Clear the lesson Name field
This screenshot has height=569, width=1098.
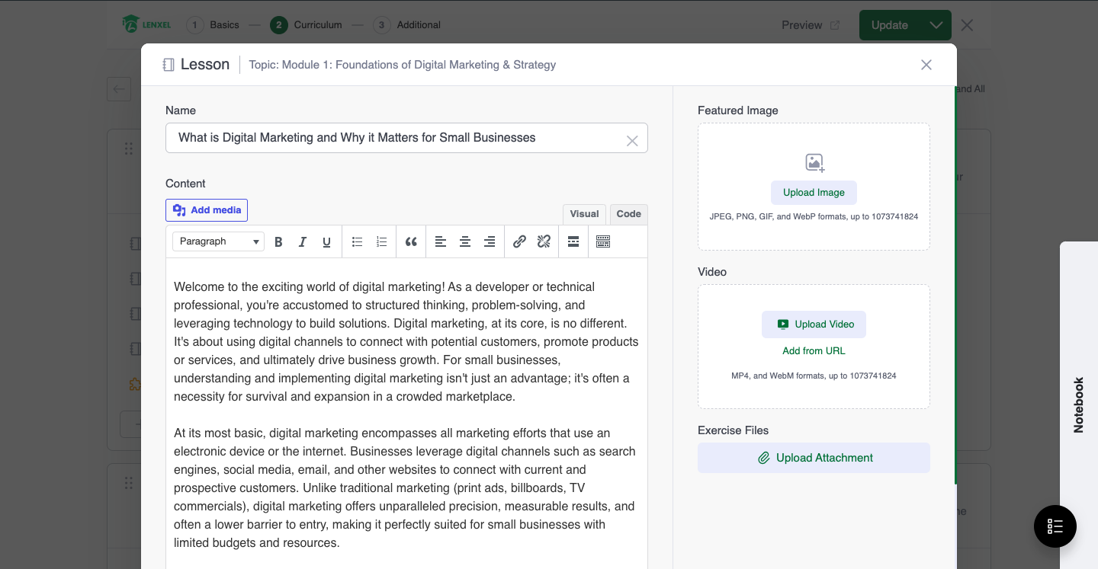(x=632, y=141)
